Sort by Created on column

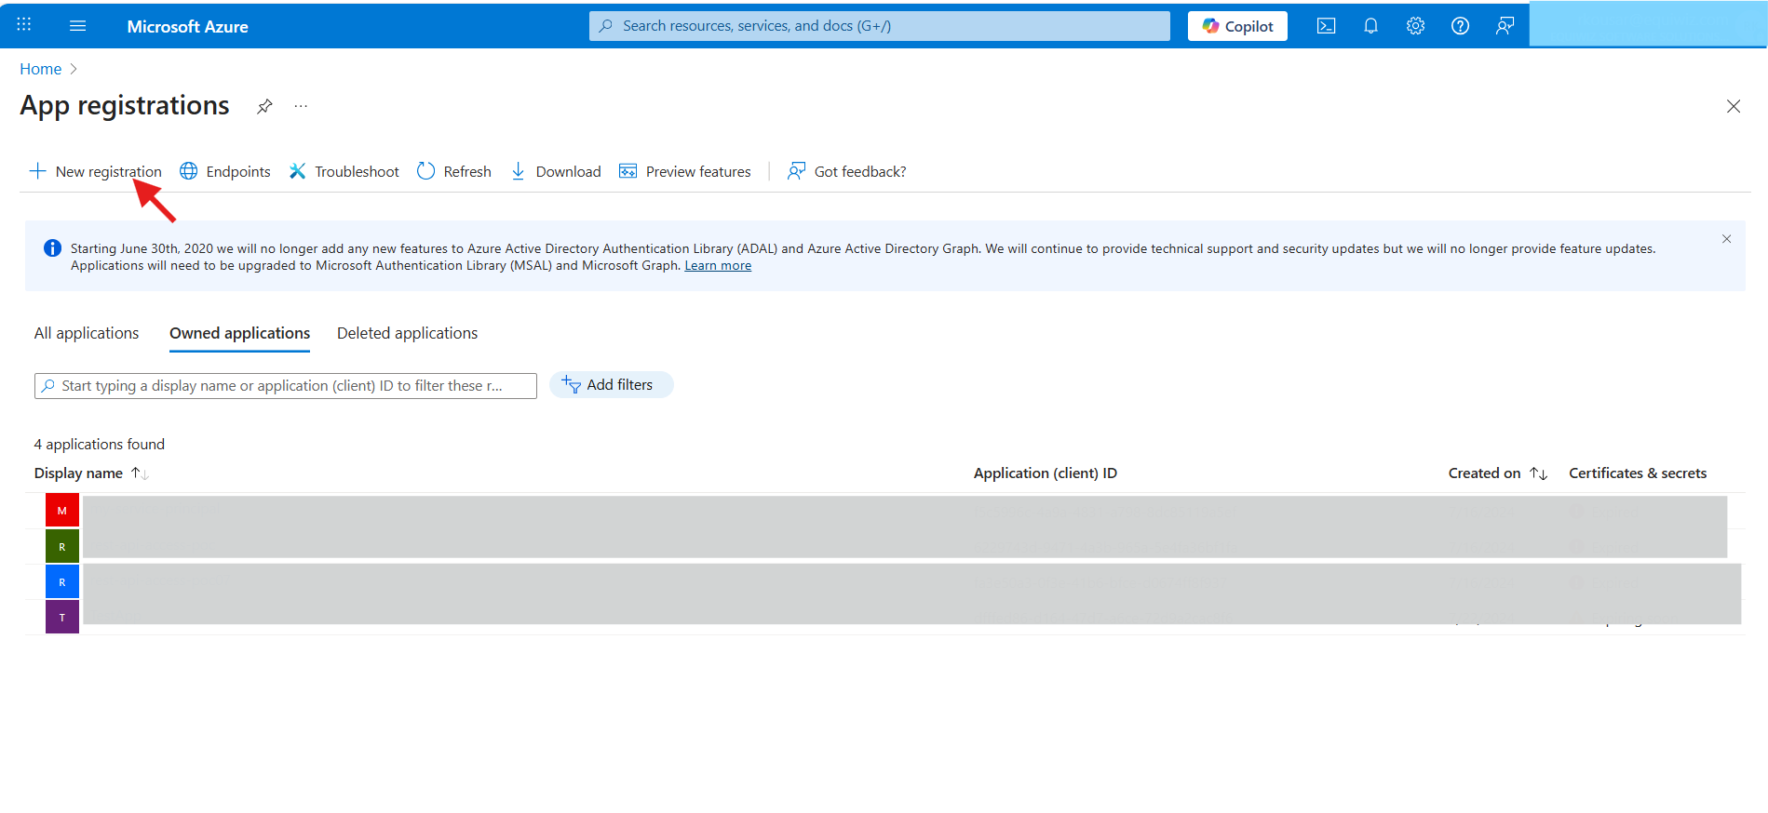click(1498, 473)
